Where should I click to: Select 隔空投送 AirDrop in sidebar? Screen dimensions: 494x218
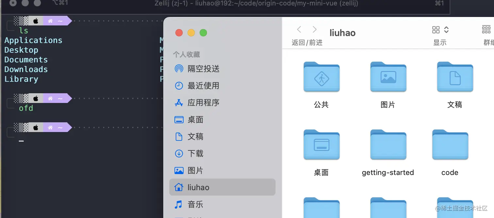click(222, 69)
